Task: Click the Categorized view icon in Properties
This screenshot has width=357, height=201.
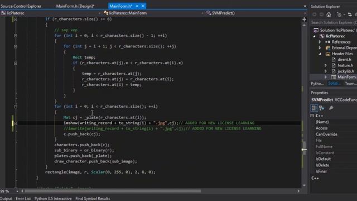Action: 314,108
